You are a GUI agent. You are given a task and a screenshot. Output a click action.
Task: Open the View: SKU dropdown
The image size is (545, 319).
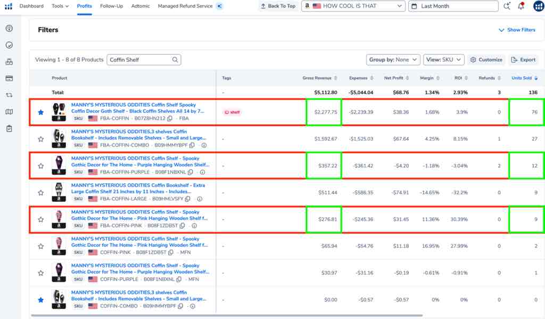tap(443, 60)
